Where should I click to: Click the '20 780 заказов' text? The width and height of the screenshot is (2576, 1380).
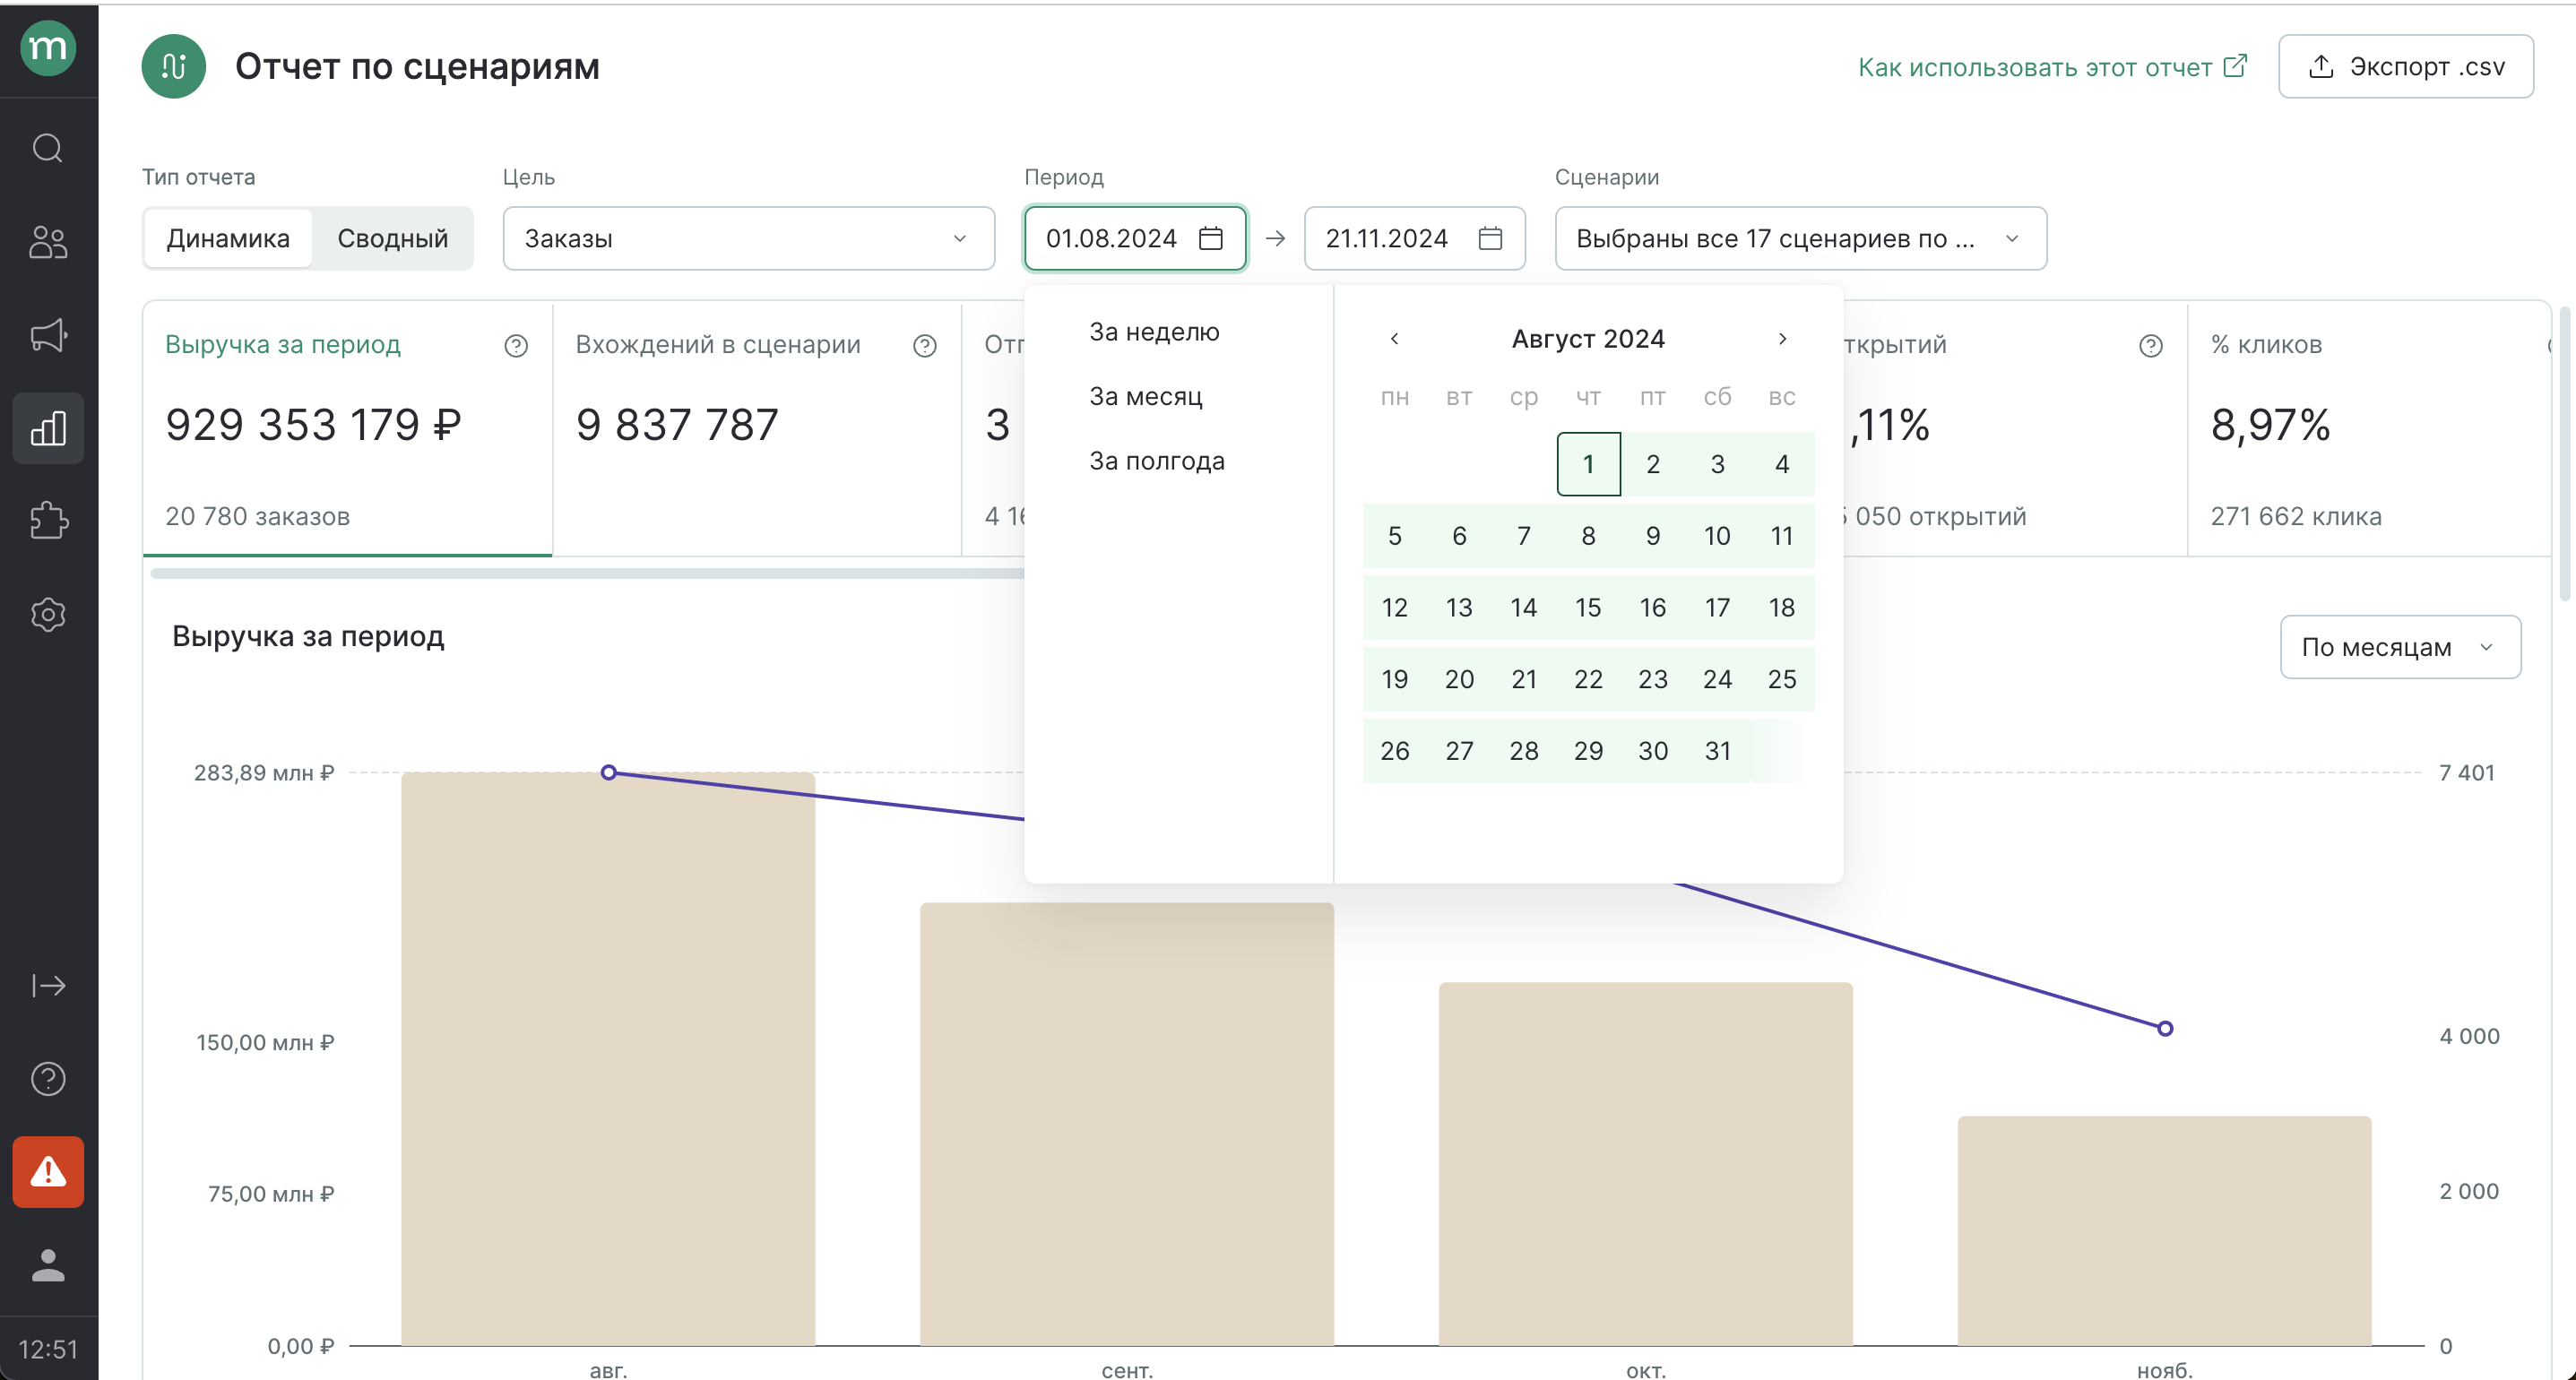point(257,516)
